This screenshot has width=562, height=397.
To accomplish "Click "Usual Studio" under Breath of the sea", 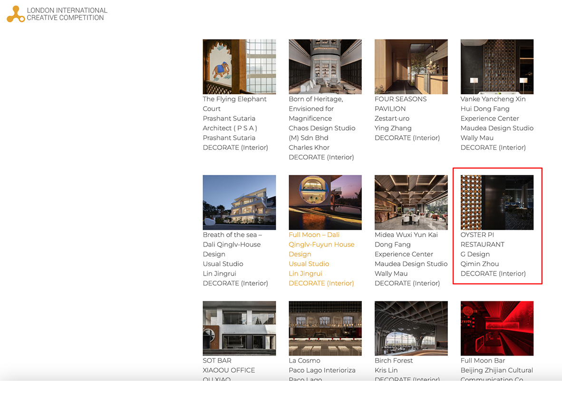I will [223, 264].
